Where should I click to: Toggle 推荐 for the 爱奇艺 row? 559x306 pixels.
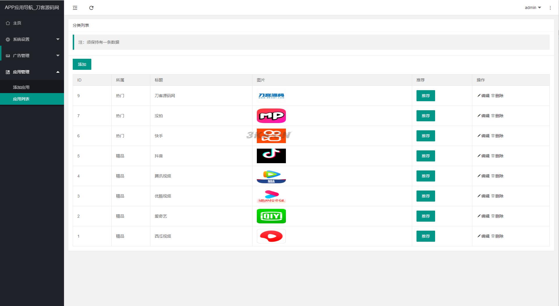pos(426,216)
